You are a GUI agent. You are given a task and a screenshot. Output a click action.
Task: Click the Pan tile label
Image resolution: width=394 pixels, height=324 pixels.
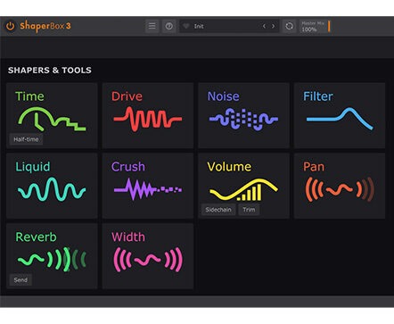click(x=314, y=167)
